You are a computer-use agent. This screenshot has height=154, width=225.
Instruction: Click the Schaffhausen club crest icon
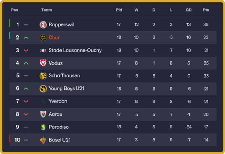(x=43, y=76)
